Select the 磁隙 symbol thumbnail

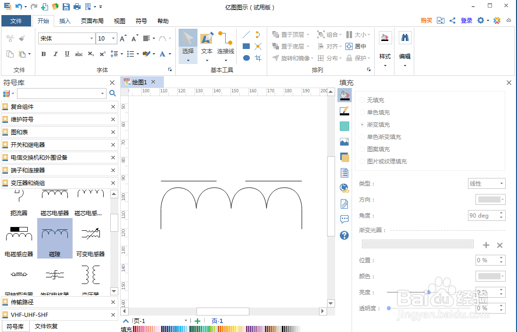tap(55, 238)
